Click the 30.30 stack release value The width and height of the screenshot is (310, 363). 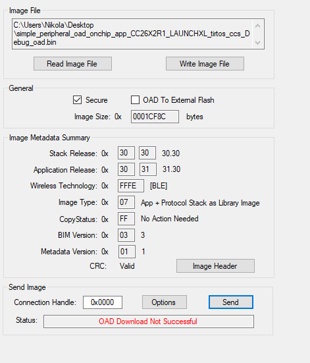pos(170,154)
